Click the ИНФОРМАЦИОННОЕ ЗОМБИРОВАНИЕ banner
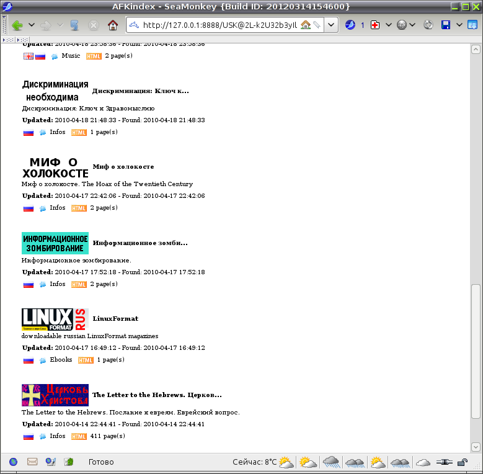This screenshot has height=474, width=483. (x=55, y=243)
